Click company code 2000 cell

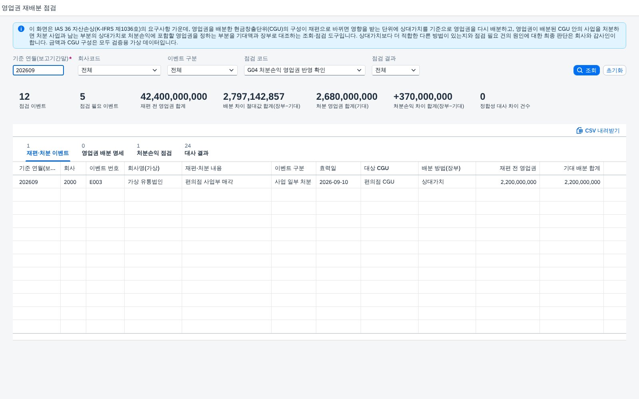coord(73,182)
